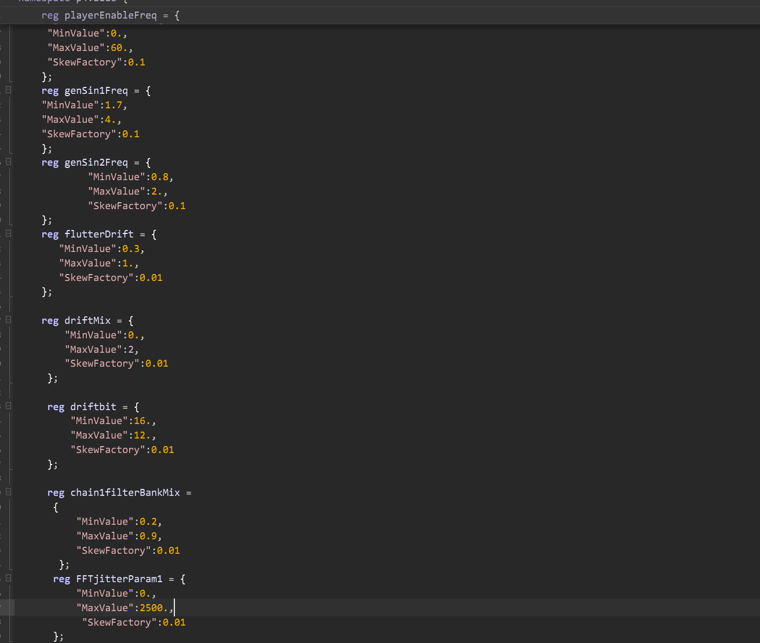Click "SkewFactory":0.01 inside FFTjitterParam1
Viewport: 760px width, 643px height.
(x=134, y=622)
